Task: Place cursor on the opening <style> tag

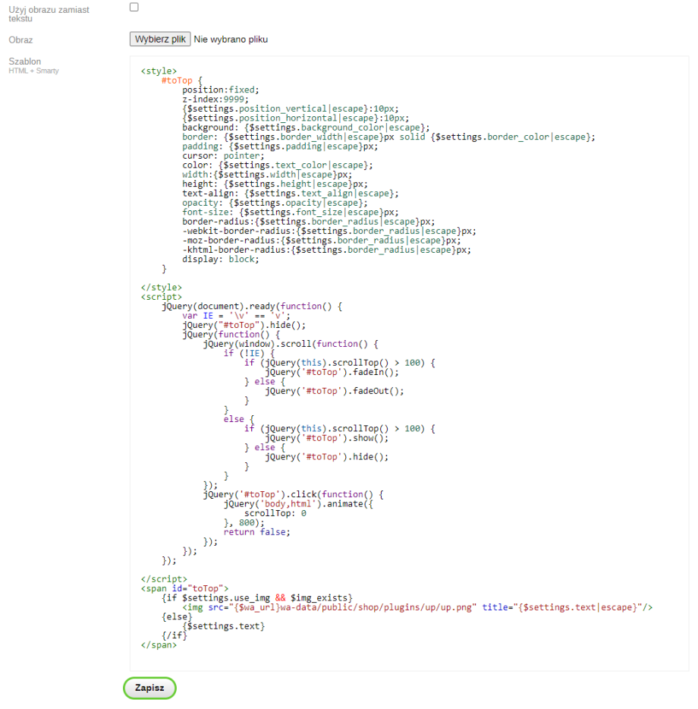Action: (159, 71)
